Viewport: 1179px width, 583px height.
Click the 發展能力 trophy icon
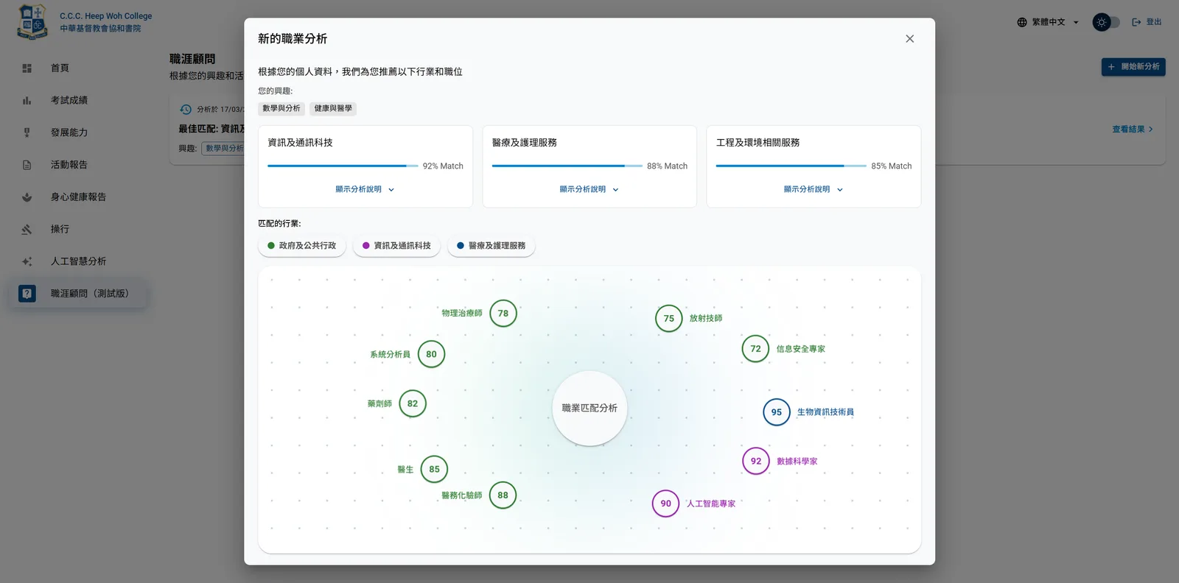(x=27, y=132)
